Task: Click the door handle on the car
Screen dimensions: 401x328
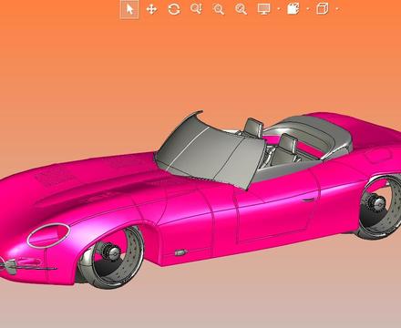Action: (x=308, y=200)
